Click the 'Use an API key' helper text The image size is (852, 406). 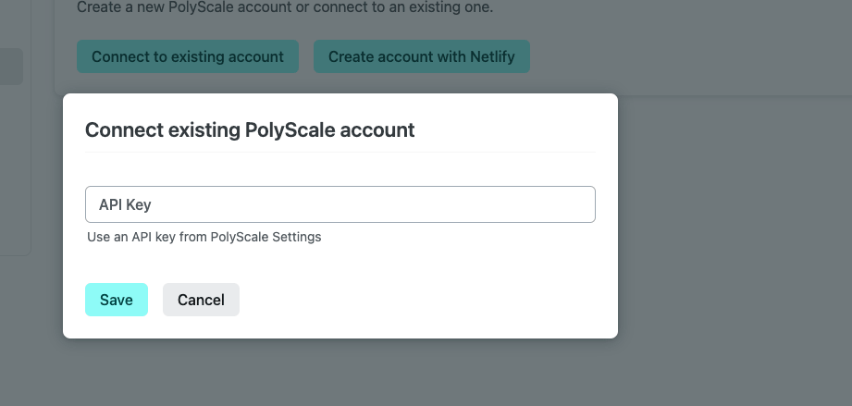[x=148, y=237]
